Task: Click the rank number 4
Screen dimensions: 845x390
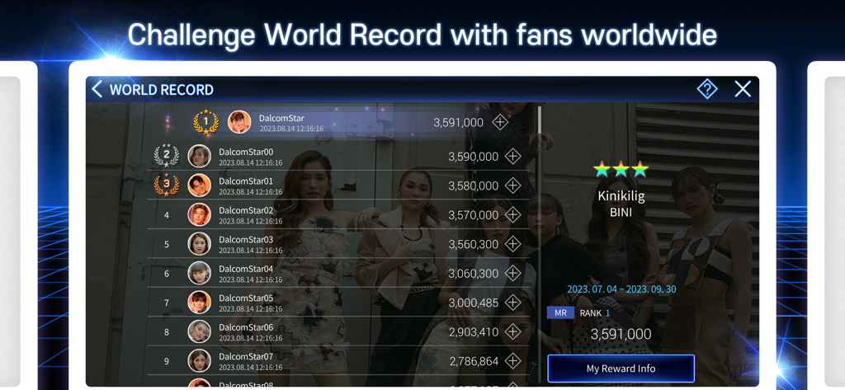Action: (x=167, y=215)
